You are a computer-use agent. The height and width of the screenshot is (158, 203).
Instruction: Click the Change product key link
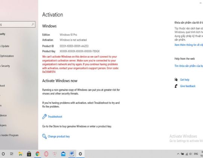(59, 136)
